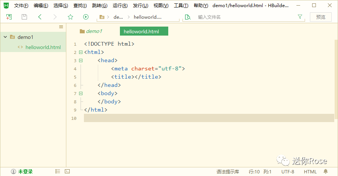This screenshot has width=338, height=176.
Task: Go back with left arrow icon
Action: (40, 17)
